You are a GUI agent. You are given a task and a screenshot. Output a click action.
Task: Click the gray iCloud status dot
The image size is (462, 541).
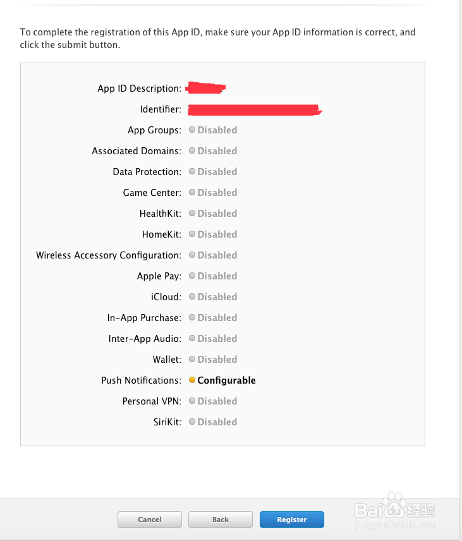(x=192, y=296)
